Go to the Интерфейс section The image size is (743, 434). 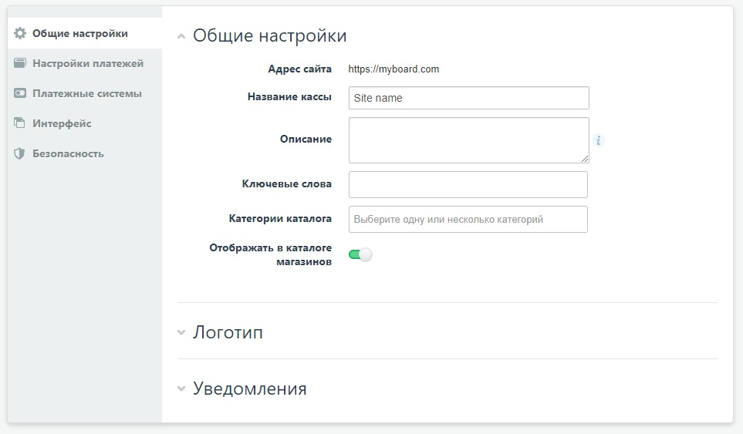coord(62,123)
